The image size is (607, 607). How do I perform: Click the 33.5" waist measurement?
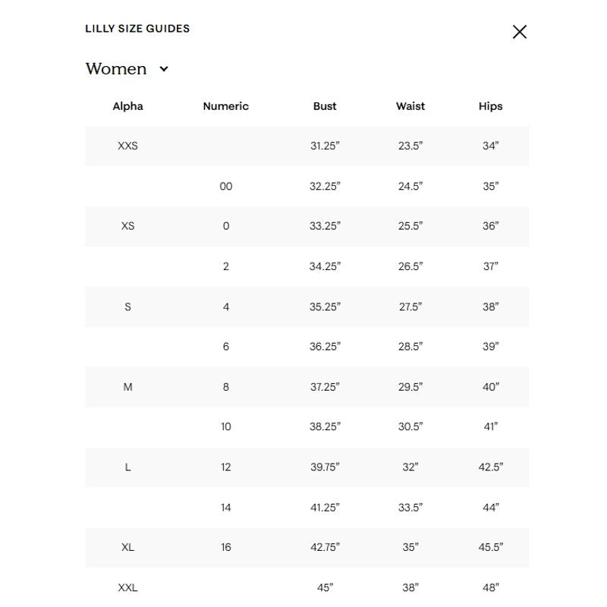410,507
